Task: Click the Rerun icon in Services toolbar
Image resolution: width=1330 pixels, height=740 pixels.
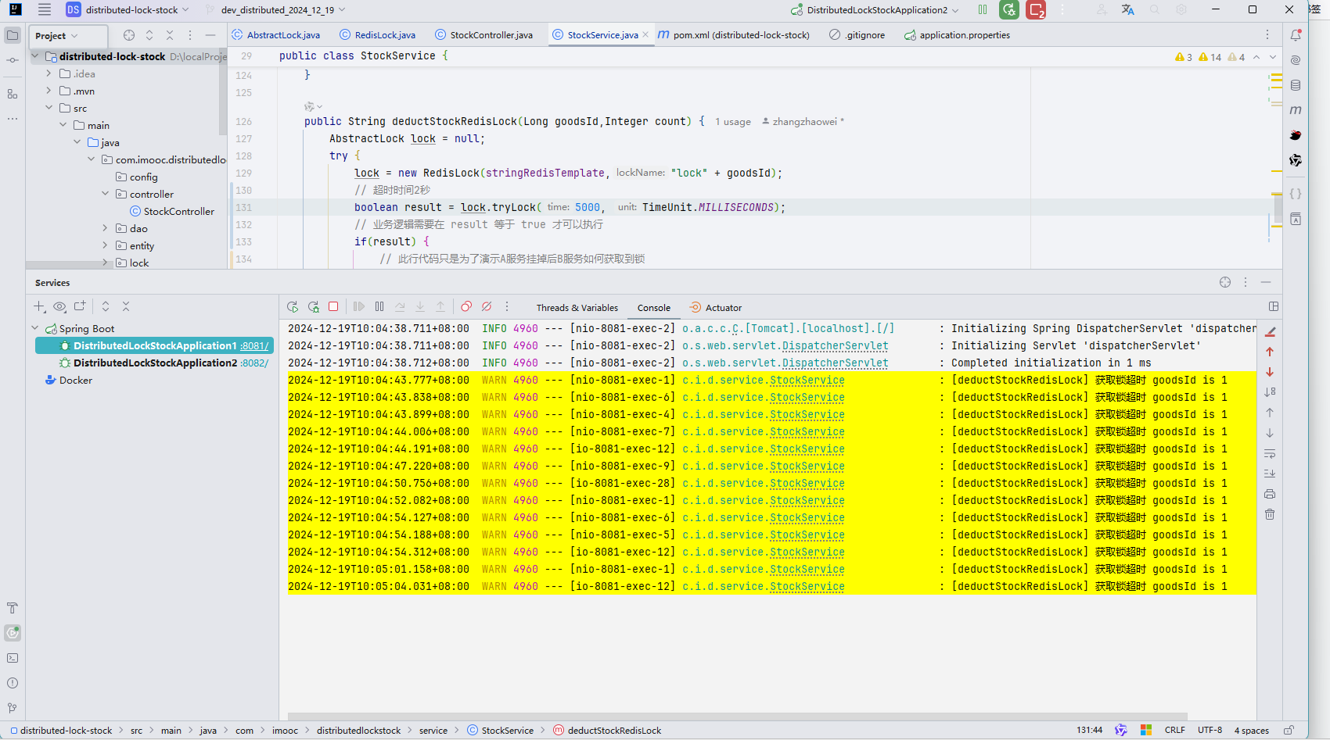Action: coord(293,307)
